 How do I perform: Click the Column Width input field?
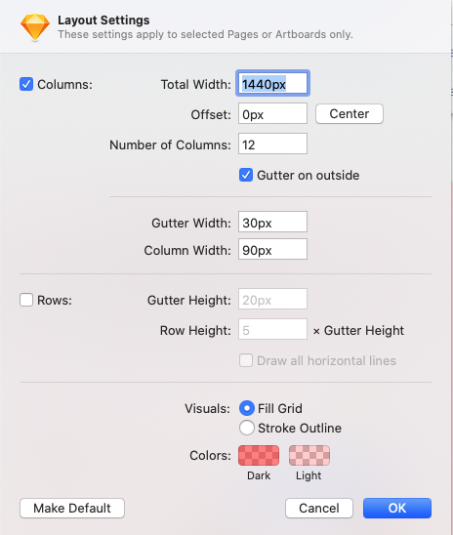coord(272,249)
